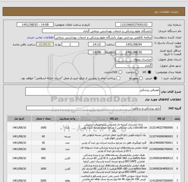188x182 pixels.
Task: Click the remaining time counter 22:59:31
Action: pos(45,44)
